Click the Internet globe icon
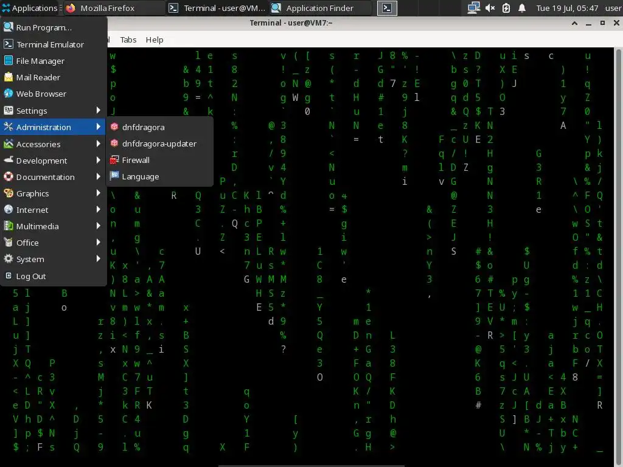The image size is (623, 467). point(9,209)
